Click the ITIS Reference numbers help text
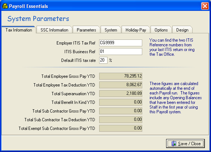 [172, 47]
